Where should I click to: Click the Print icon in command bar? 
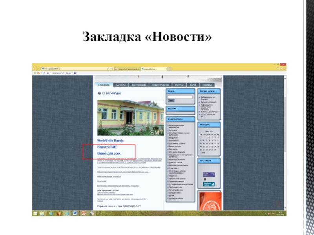coord(48,73)
